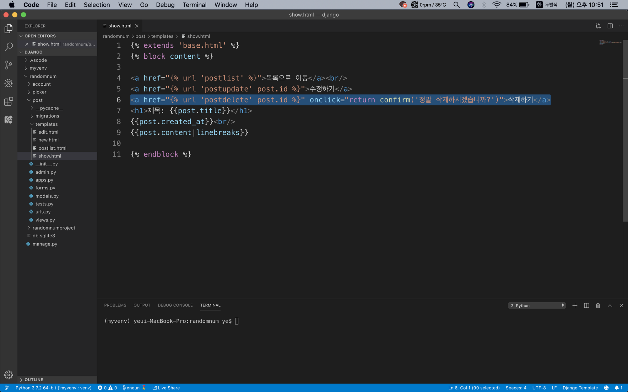Open the Extensions view
The image size is (628, 392).
point(8,101)
